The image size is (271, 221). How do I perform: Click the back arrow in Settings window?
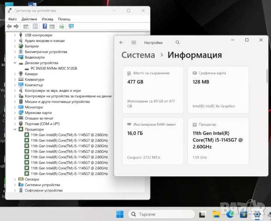point(121,42)
